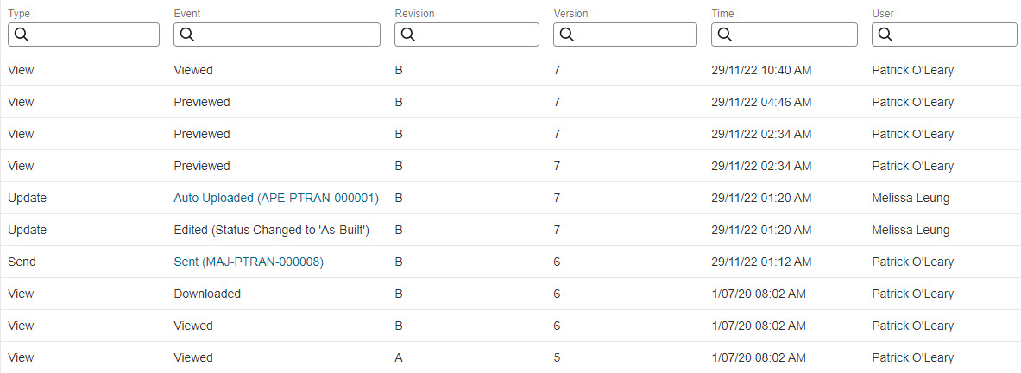Screen dimensions: 1021x373
Task: Click the magnifier icon in User filter
Action: coord(885,35)
